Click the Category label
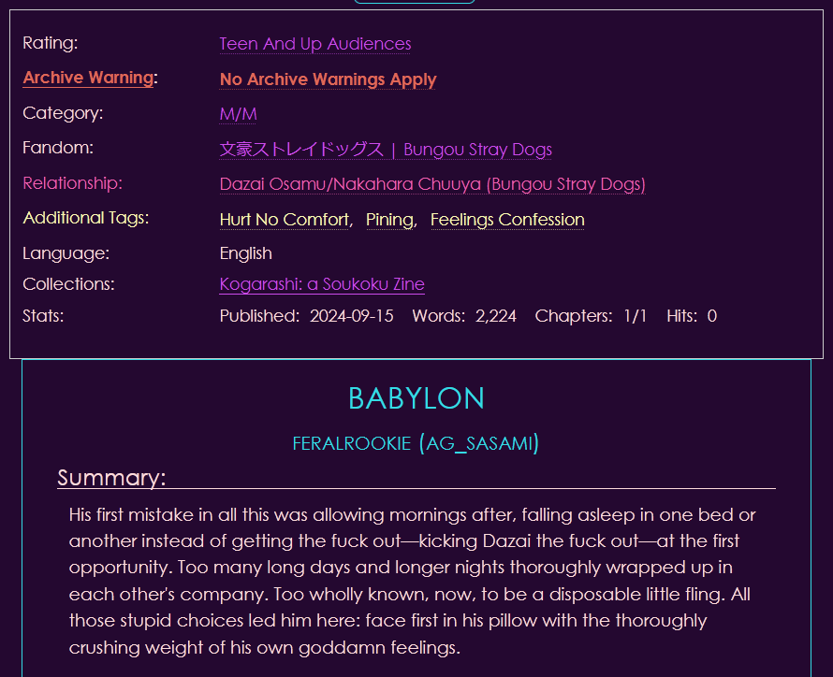Screen dimensions: 833x677 [63, 113]
